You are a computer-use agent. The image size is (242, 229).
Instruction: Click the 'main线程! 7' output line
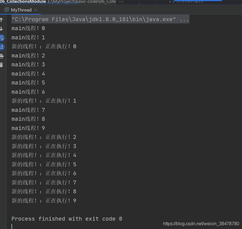pos(28,110)
